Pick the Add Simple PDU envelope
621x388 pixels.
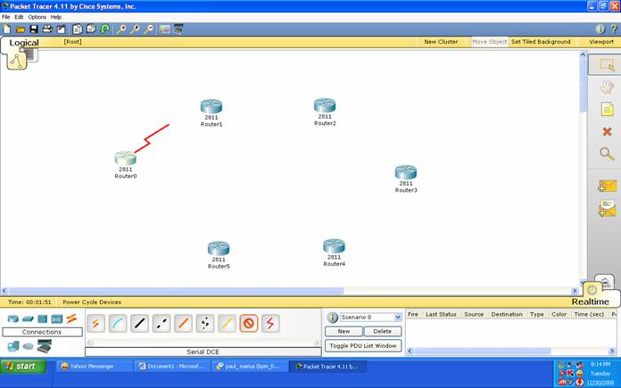pyautogui.click(x=607, y=186)
